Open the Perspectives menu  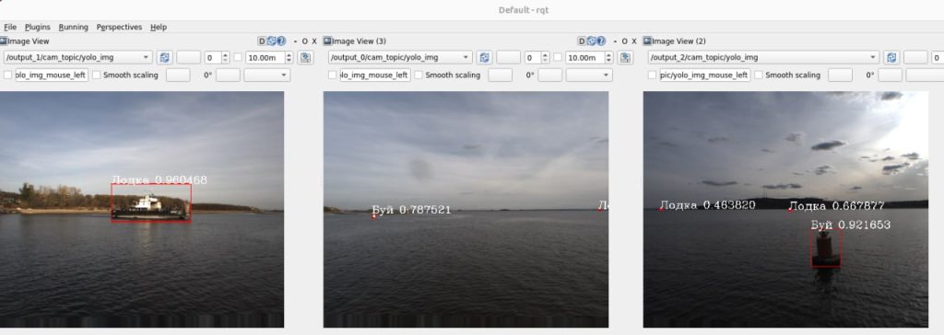click(119, 27)
